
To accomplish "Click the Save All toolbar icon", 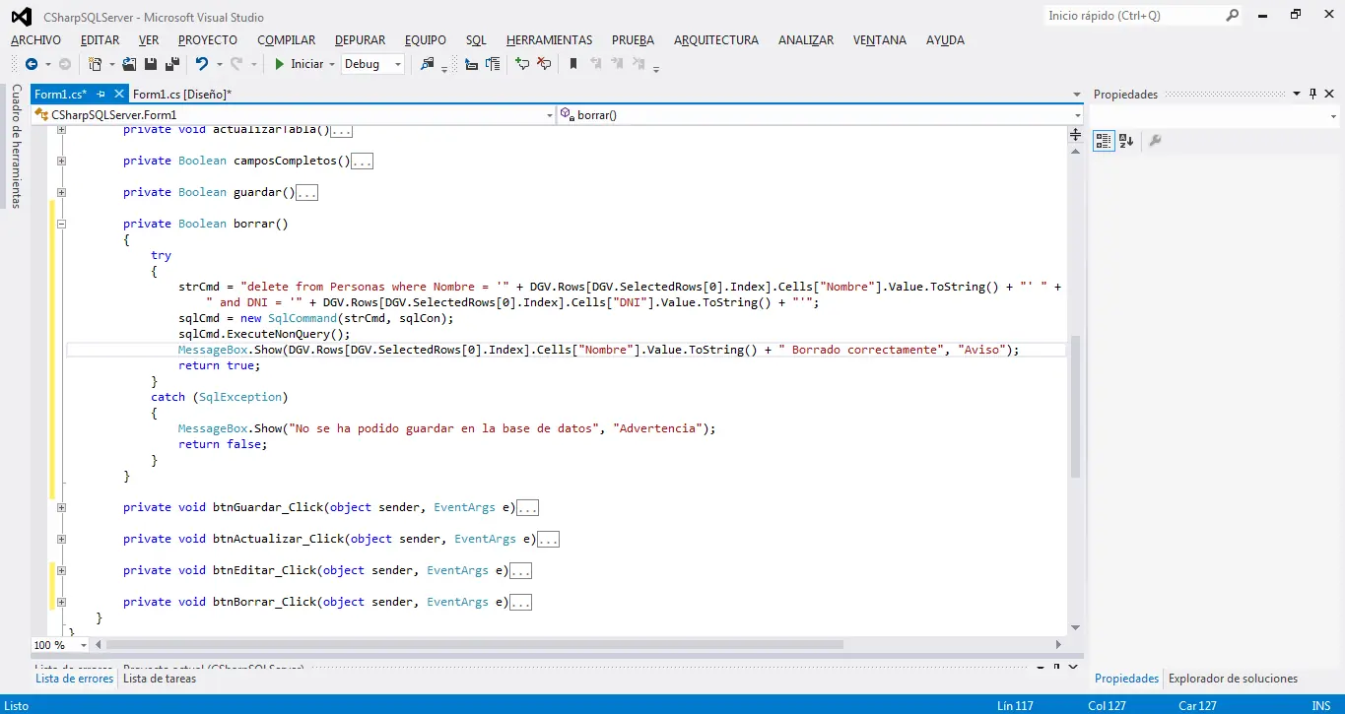I will (172, 64).
